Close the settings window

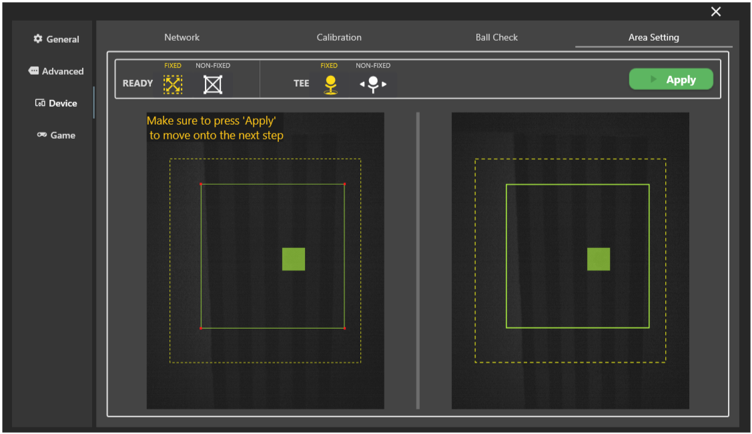tap(715, 11)
